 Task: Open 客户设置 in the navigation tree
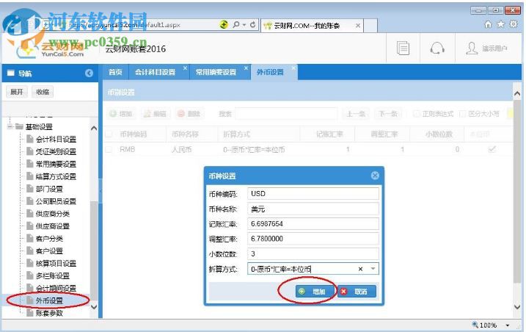pos(49,251)
